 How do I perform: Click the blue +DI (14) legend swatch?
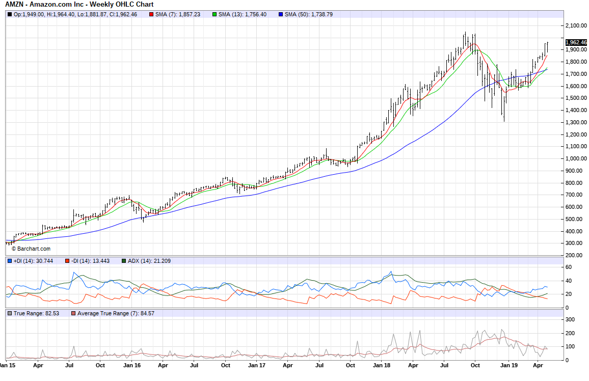tap(10, 261)
